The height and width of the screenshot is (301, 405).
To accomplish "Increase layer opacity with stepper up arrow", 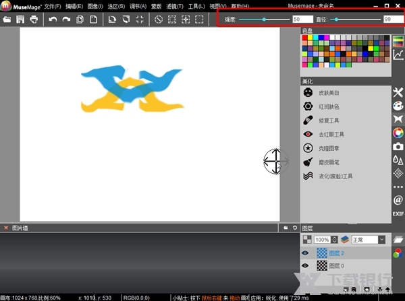I will pyautogui.click(x=334, y=238).
